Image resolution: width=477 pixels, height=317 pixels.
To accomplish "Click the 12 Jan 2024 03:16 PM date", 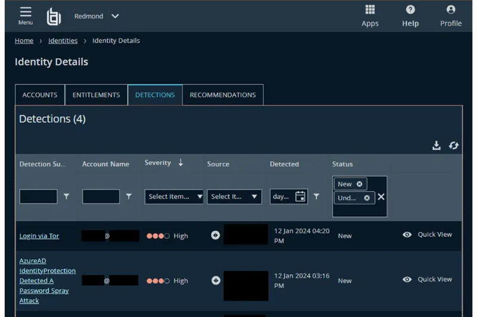I will click(x=302, y=281).
